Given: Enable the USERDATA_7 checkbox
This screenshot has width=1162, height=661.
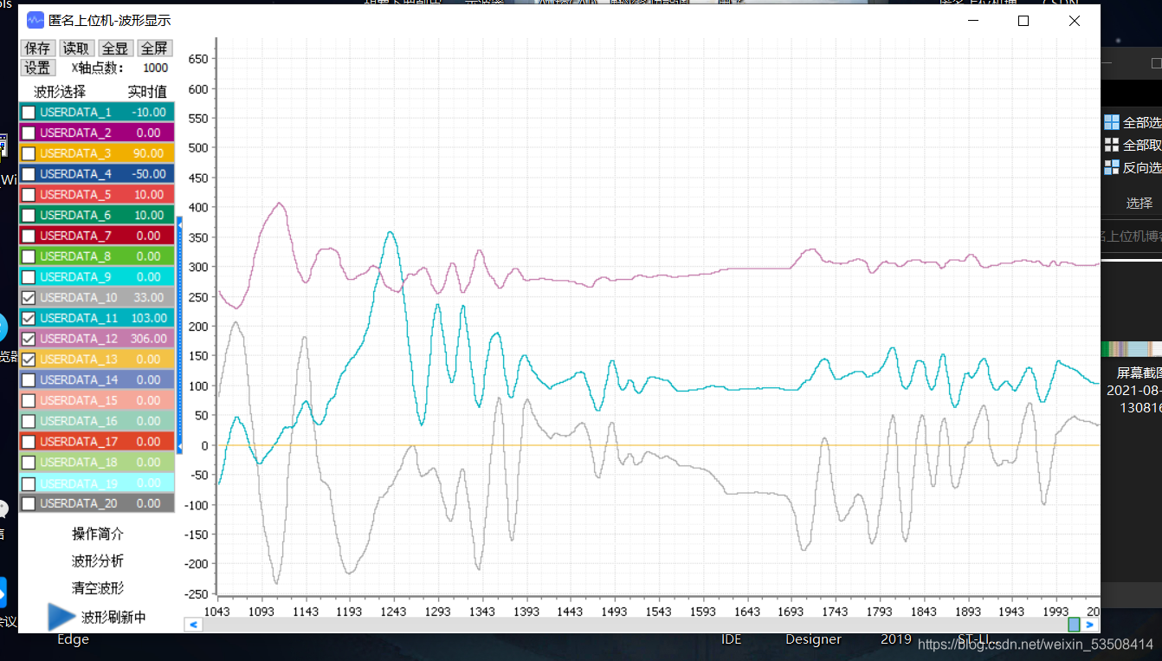Looking at the screenshot, I should [x=29, y=236].
